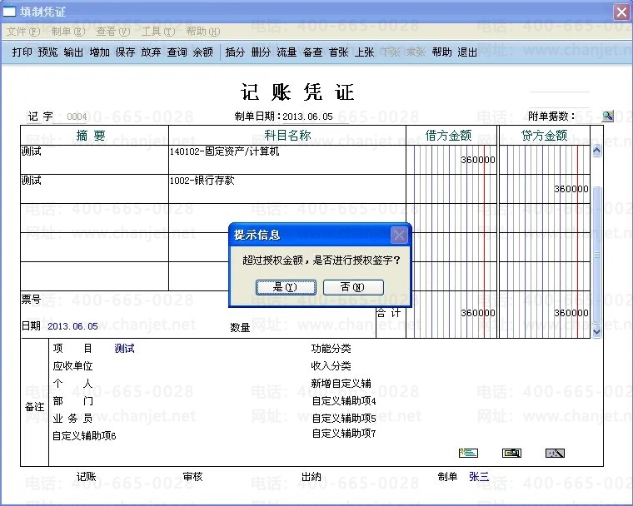This screenshot has height=506, width=633.
Task: Go to previous voucher with 上张
Action: tap(364, 52)
